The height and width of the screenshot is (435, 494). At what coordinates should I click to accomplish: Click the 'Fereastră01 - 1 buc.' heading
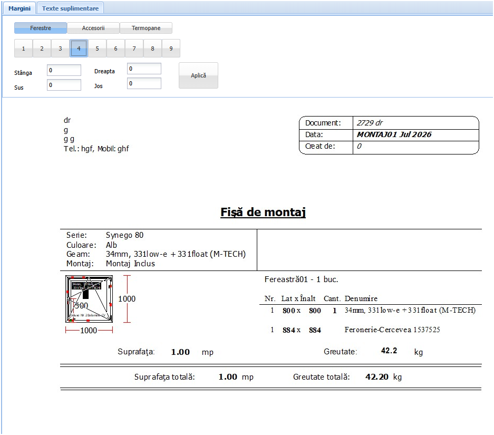(301, 279)
